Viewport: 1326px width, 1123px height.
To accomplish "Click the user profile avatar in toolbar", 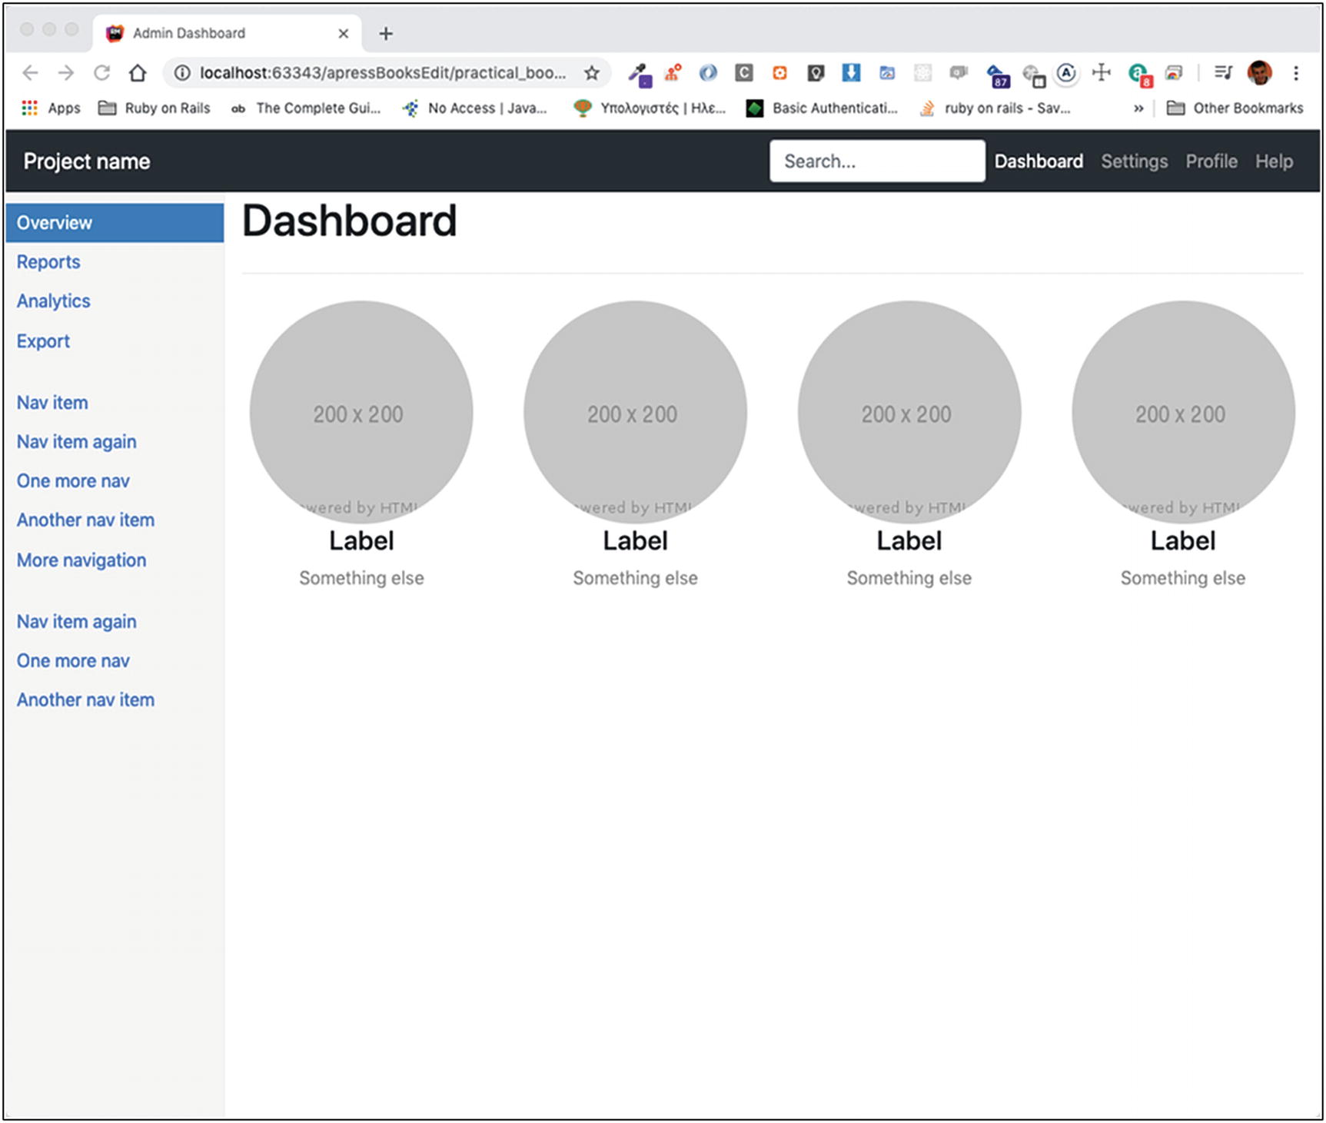I will tap(1259, 73).
